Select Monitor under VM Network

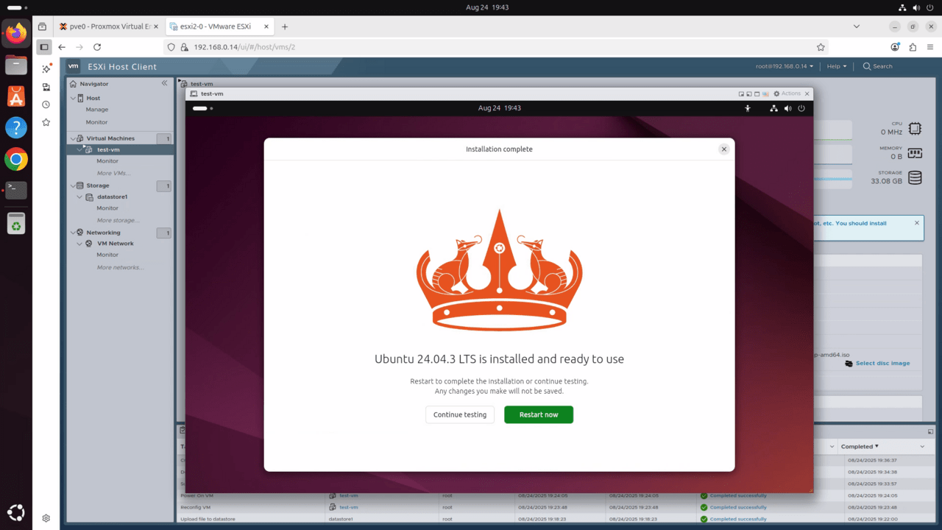click(107, 255)
